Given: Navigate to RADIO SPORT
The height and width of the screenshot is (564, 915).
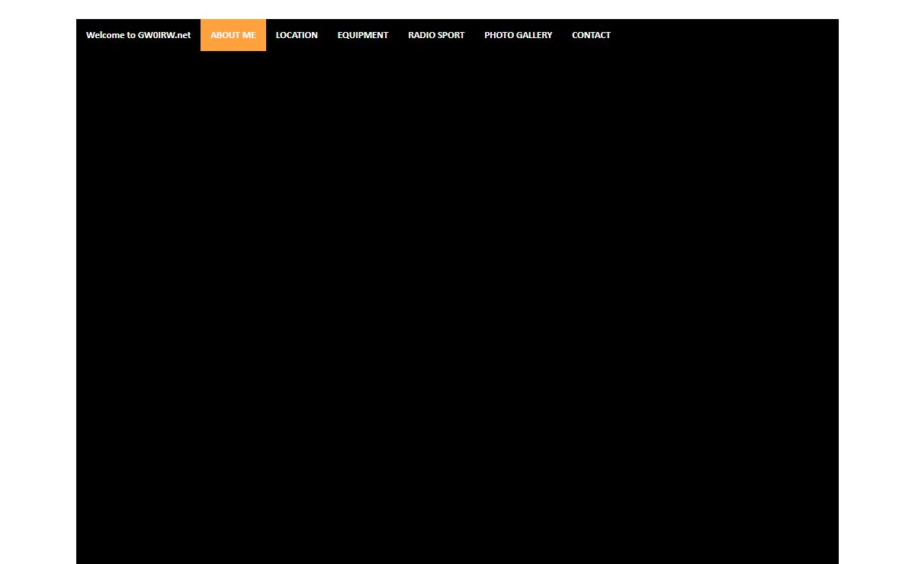Looking at the screenshot, I should 436,35.
